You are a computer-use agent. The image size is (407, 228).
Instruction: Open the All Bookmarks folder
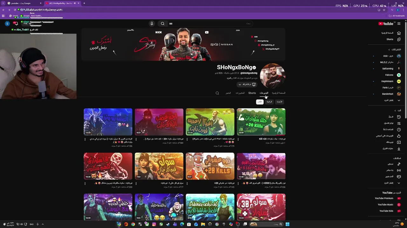(x=396, y=16)
